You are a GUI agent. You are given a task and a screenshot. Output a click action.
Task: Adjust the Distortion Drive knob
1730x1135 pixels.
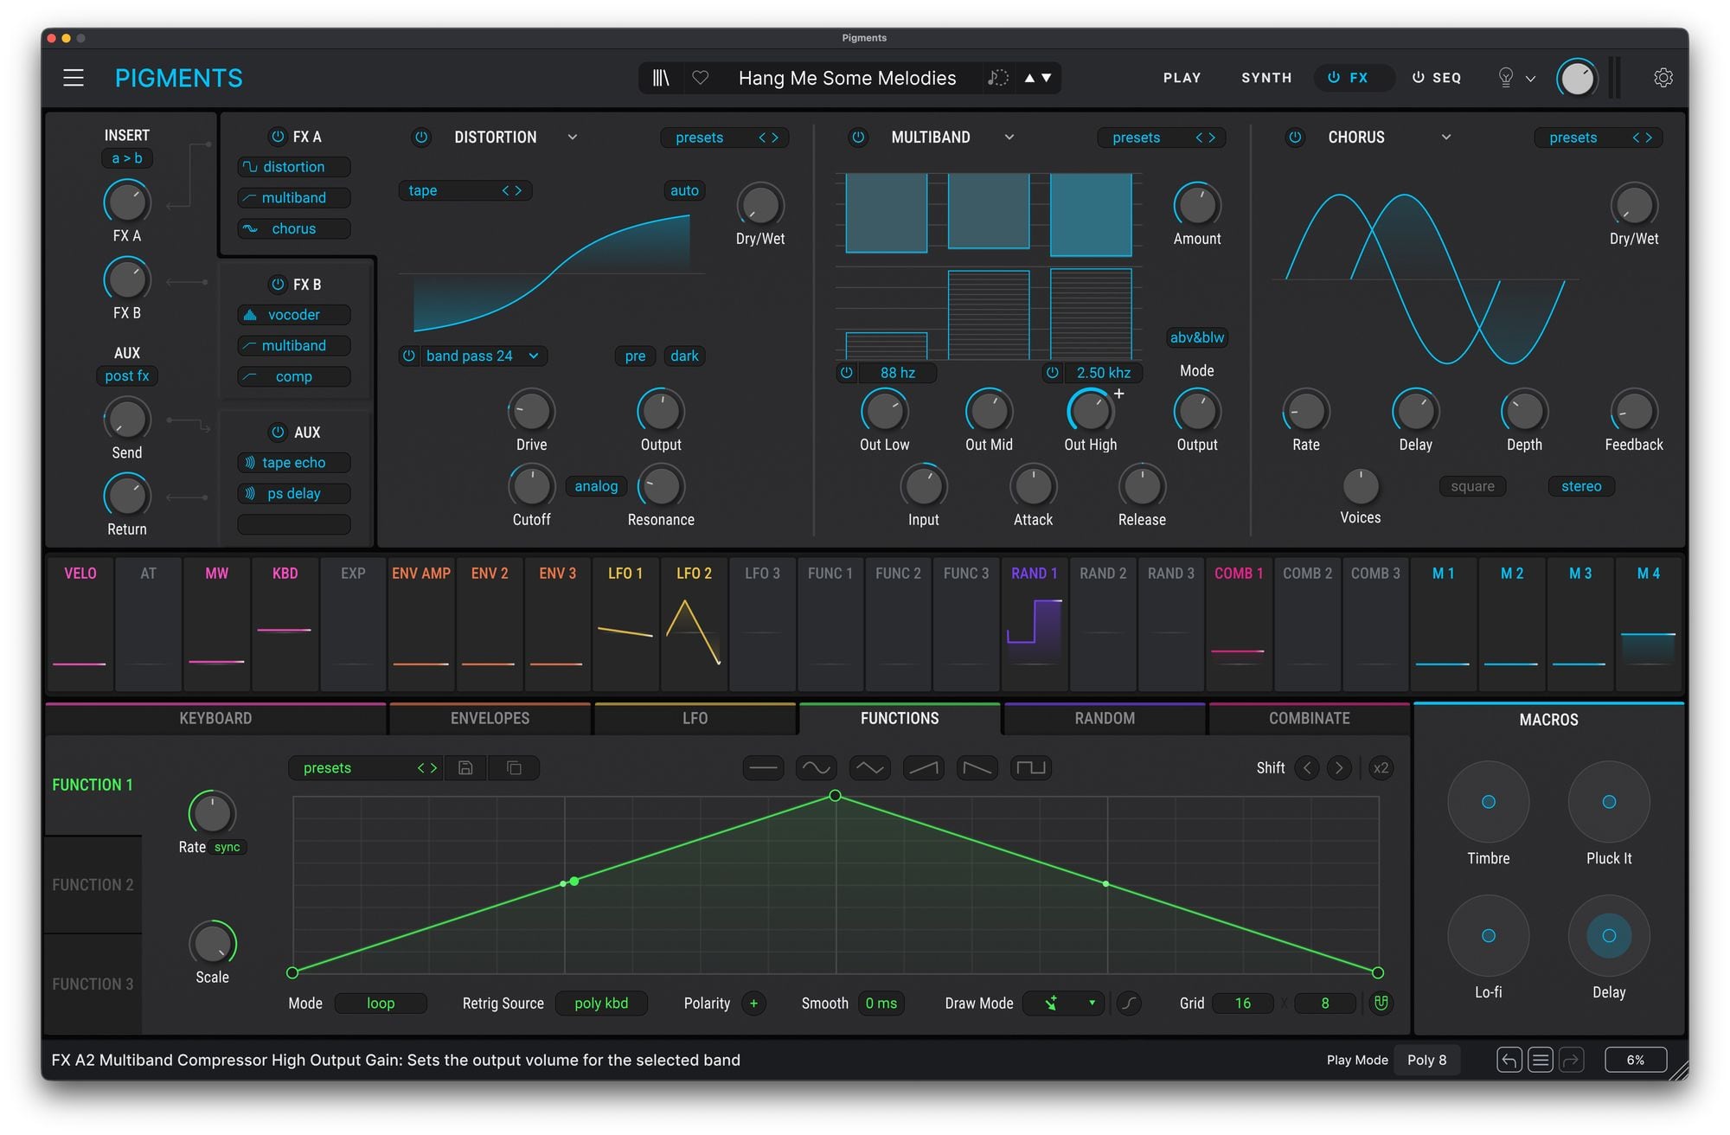tap(531, 412)
